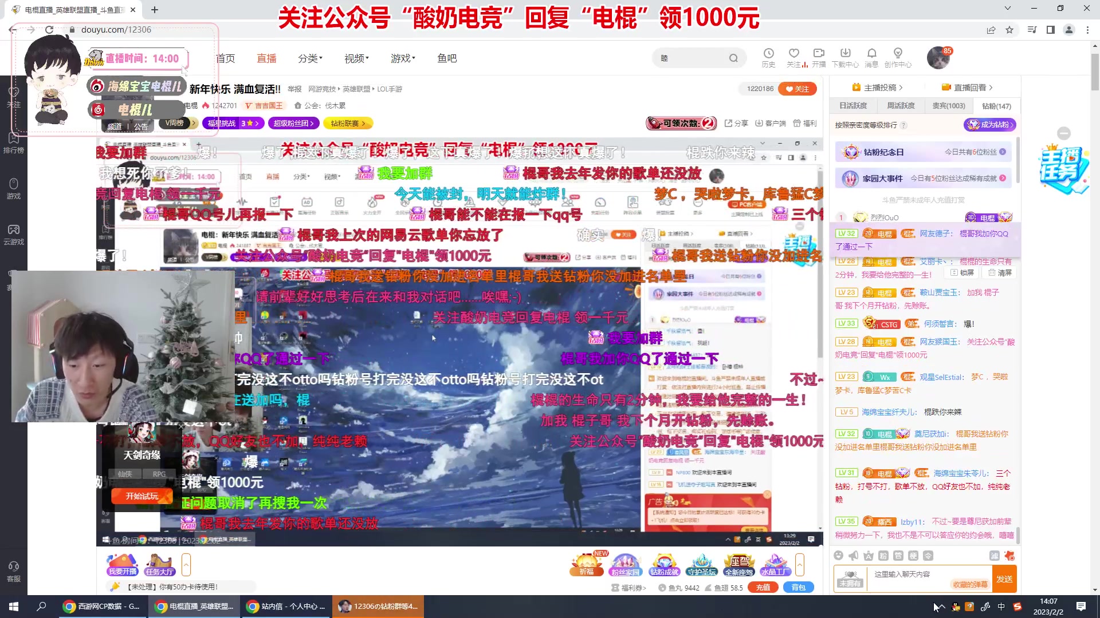Switch to 日活跃度 tab

[x=853, y=106]
